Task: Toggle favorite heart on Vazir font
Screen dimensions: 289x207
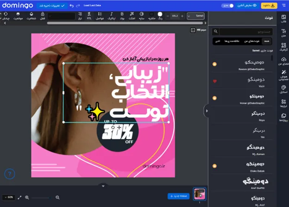Action: (x=214, y=81)
